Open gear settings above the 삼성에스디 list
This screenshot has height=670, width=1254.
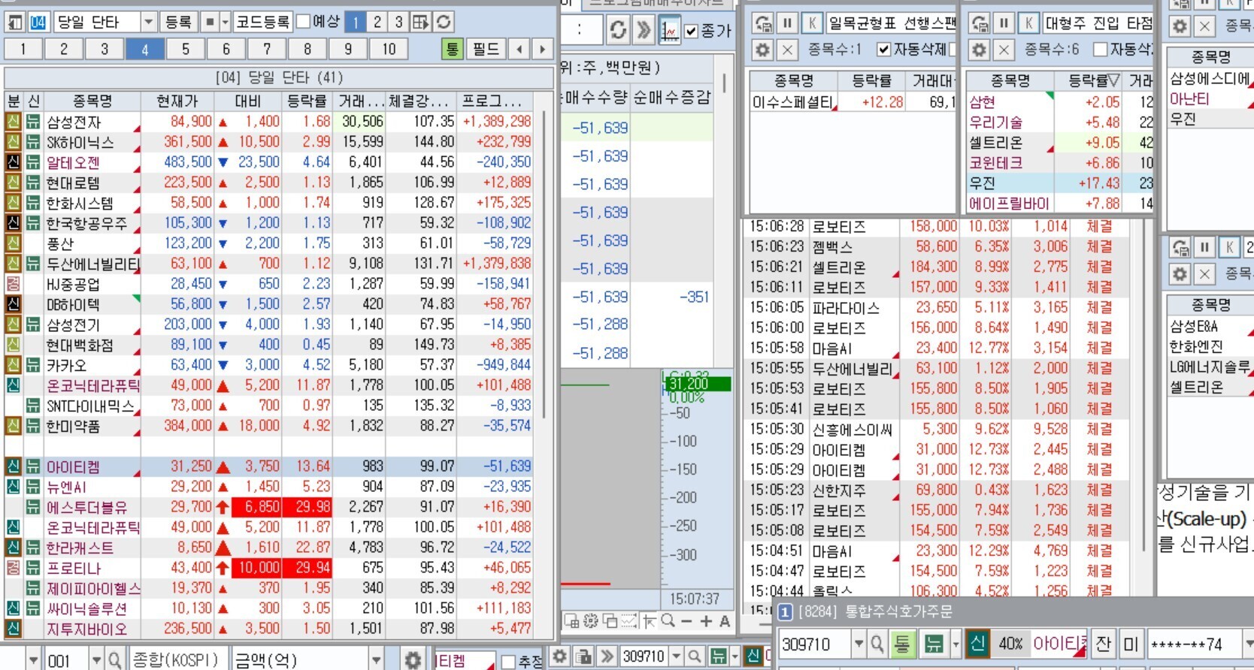click(1180, 26)
